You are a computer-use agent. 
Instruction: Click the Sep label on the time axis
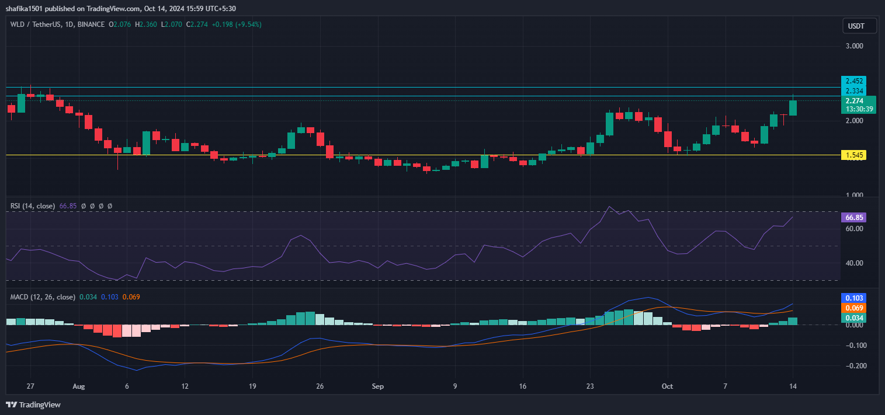pos(378,386)
